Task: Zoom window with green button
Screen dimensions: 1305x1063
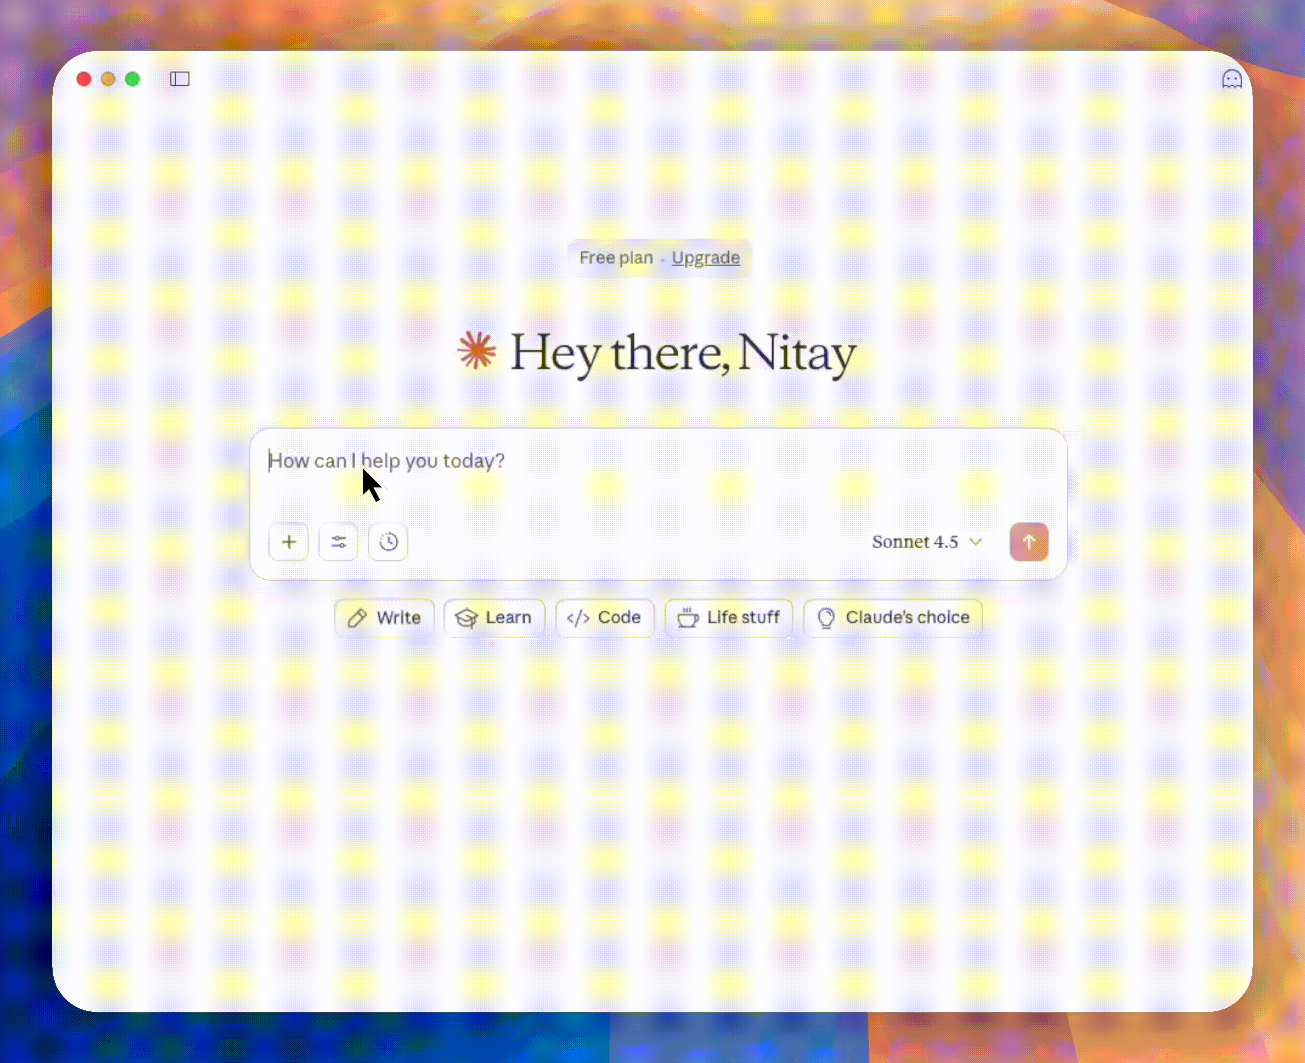Action: point(133,79)
